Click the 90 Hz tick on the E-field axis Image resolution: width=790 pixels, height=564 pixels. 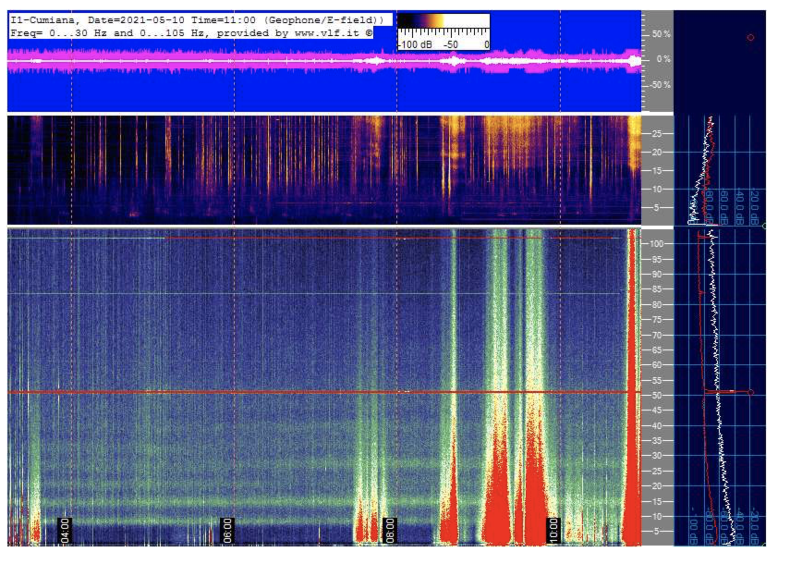pyautogui.click(x=656, y=274)
